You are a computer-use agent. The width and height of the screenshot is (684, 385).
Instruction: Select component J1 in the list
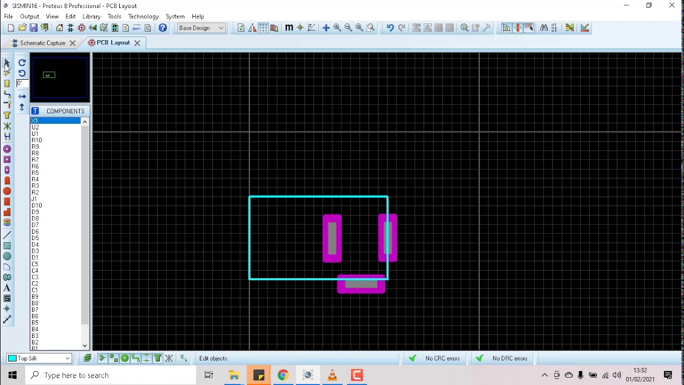[56, 199]
